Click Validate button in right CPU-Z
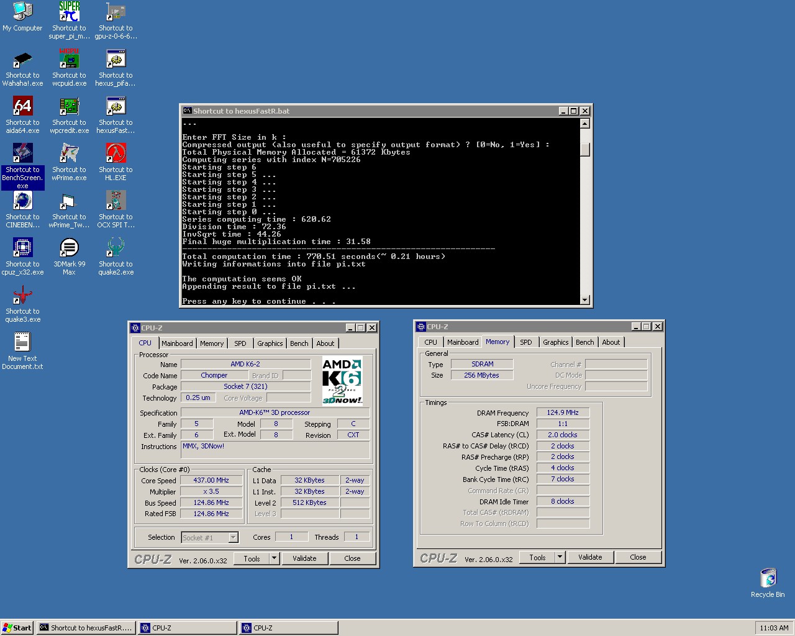Viewport: 795px width, 636px height. (590, 557)
